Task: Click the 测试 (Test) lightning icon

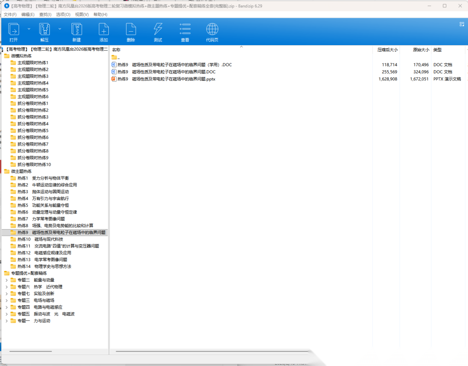Action: [158, 30]
